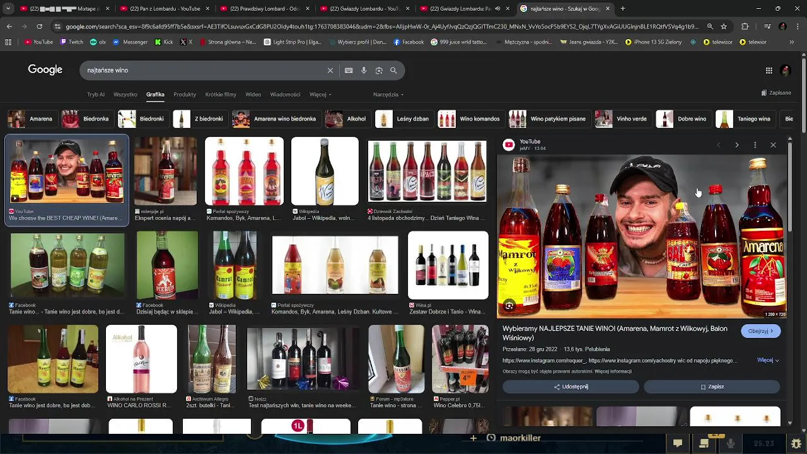Go to the Google logo homepage
The image size is (807, 454).
45,70
